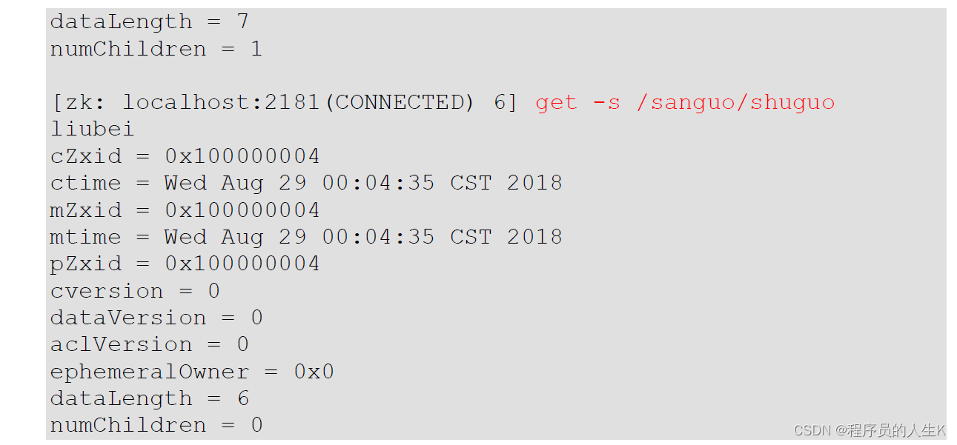Screen dimensions: 957x445
Task: Click the mtime timestamp line
Action: (306, 237)
